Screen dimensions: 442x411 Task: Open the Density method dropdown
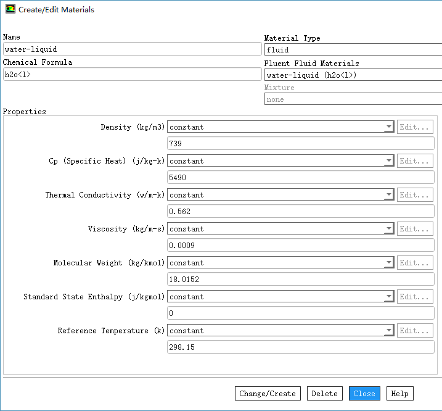click(280, 127)
